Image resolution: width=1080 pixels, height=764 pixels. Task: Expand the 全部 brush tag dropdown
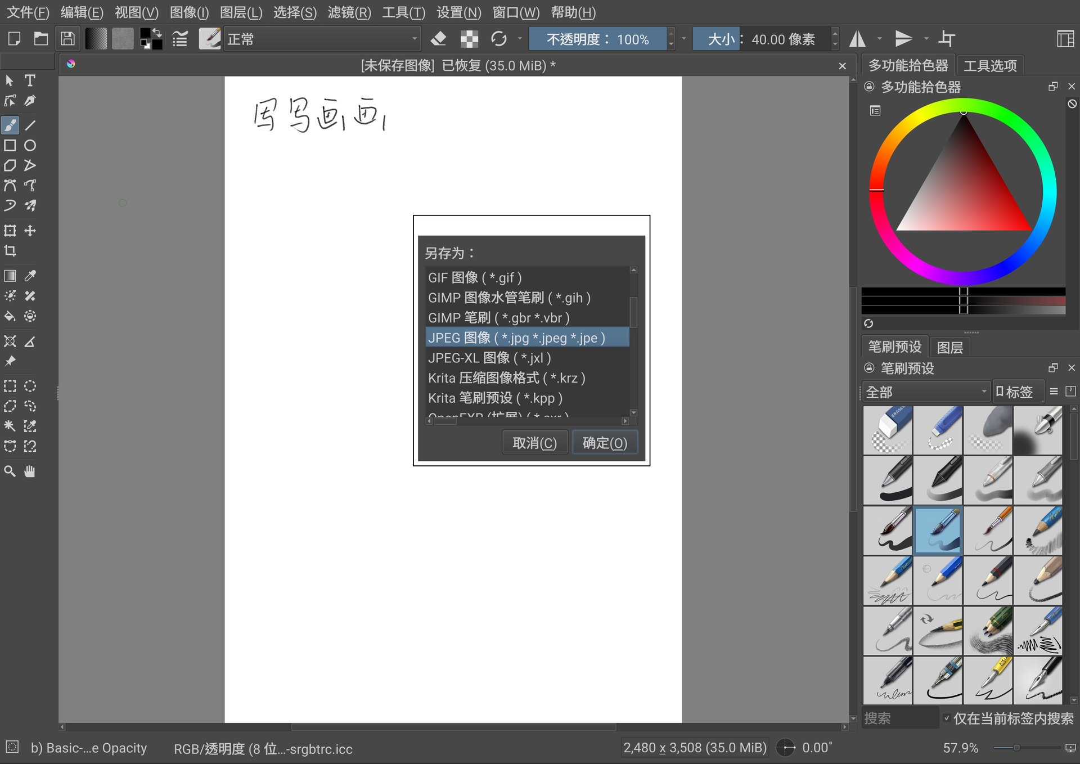[x=925, y=392]
